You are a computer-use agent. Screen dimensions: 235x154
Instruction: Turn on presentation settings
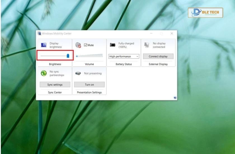[x=89, y=85]
